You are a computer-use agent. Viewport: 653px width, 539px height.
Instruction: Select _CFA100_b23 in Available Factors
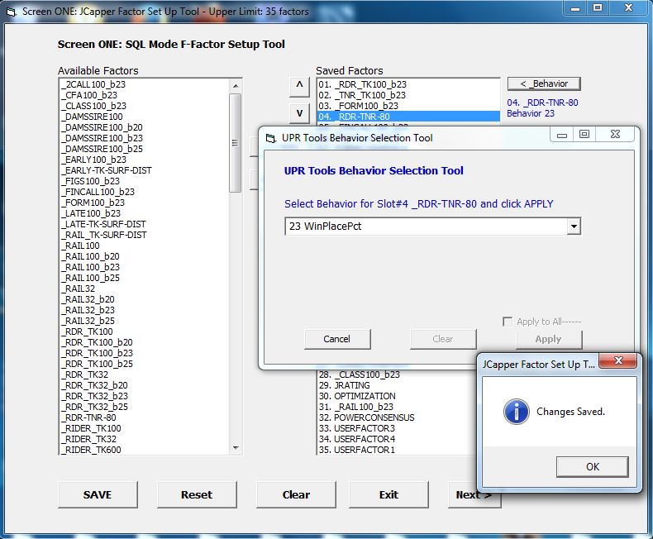pos(144,95)
